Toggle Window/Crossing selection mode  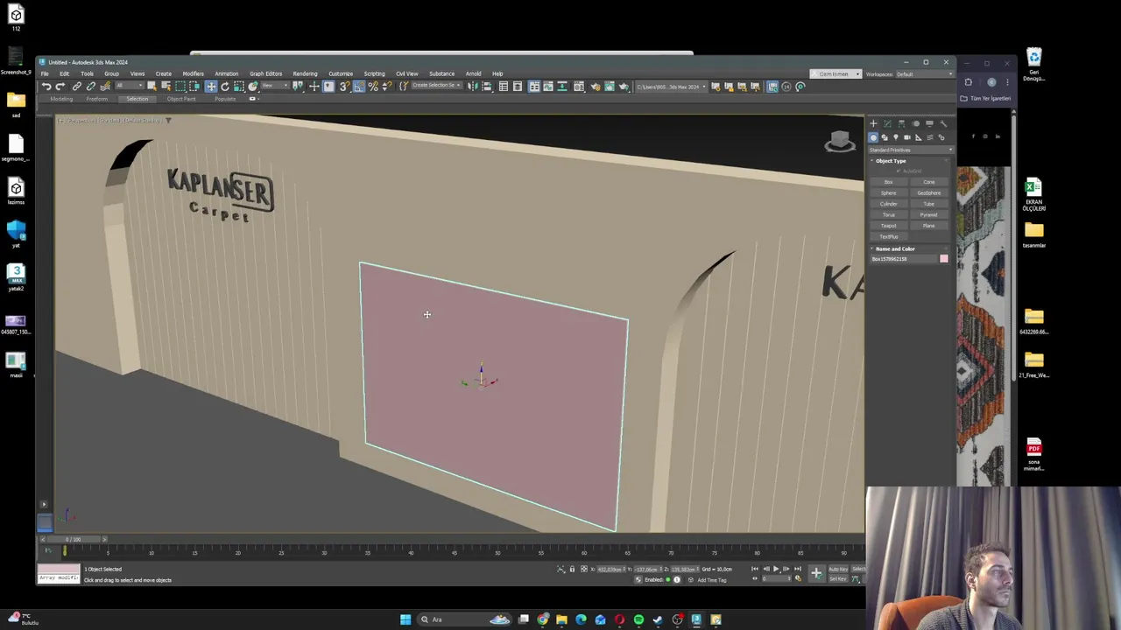(x=195, y=86)
